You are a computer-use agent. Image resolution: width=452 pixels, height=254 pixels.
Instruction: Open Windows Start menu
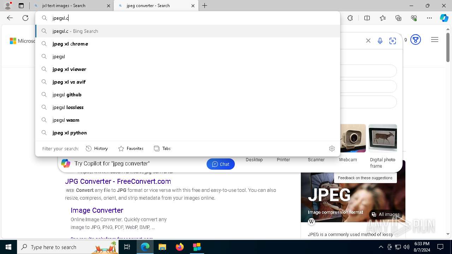pos(8,247)
